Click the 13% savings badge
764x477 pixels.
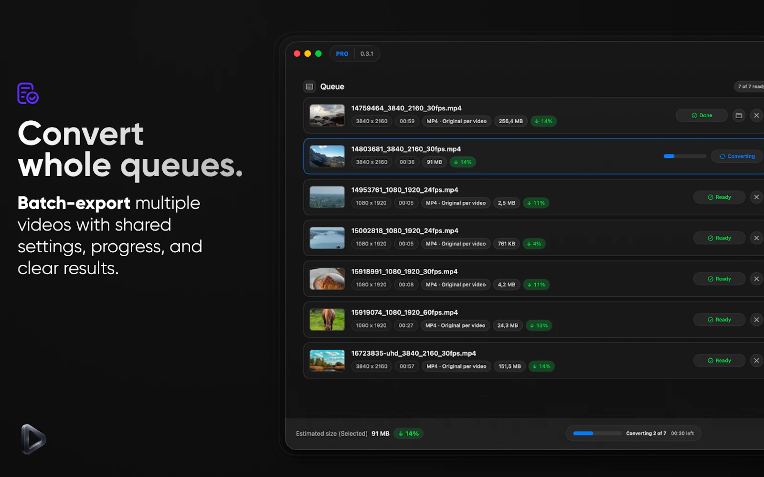point(539,326)
